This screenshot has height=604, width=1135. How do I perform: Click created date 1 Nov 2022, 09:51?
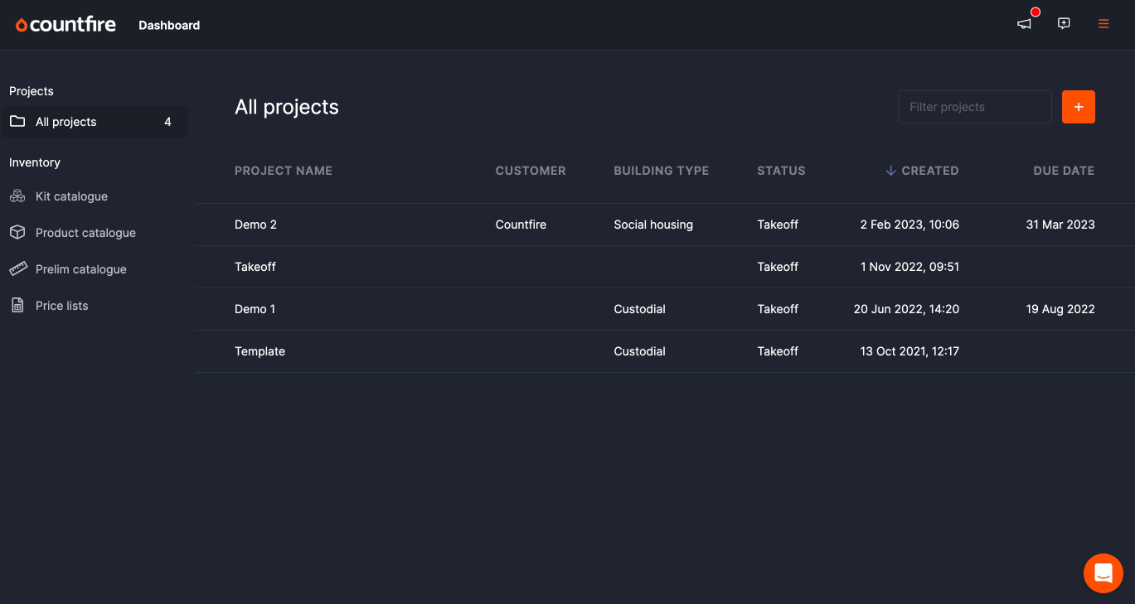[x=909, y=267]
